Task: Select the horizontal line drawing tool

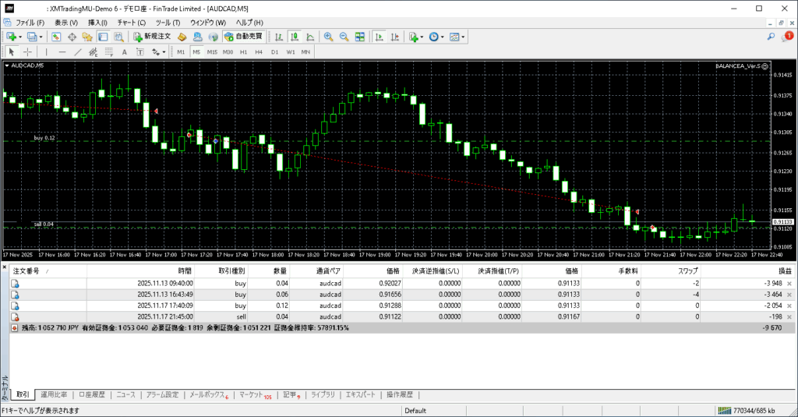Action: 62,52
